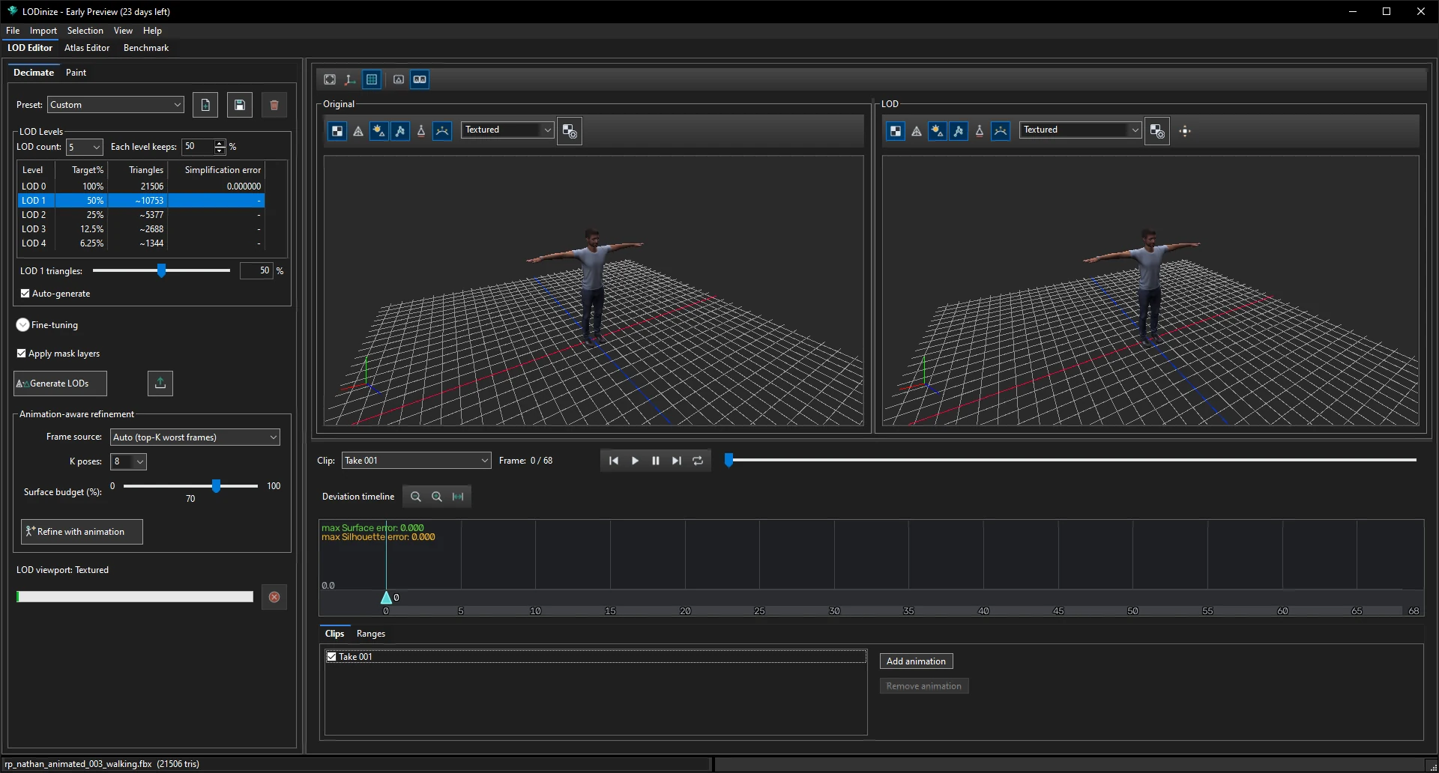Click the frame scrubber handle on playback bar
The width and height of the screenshot is (1439, 773).
pos(728,460)
